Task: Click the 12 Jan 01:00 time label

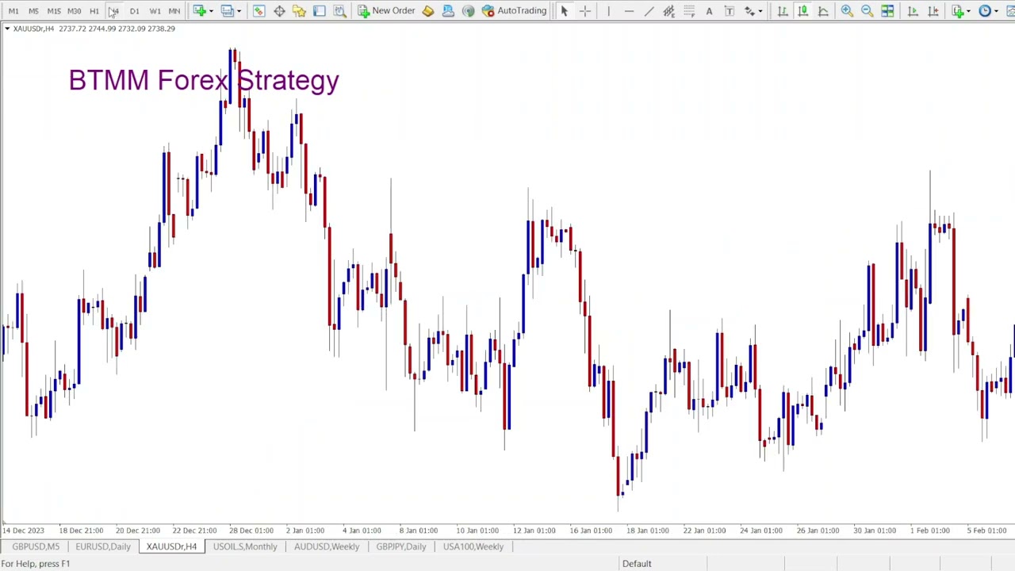Action: click(x=534, y=531)
